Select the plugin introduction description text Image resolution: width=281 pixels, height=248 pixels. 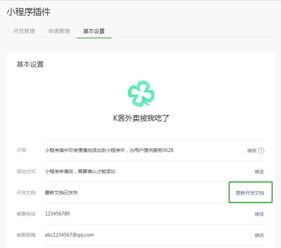[x=109, y=150]
